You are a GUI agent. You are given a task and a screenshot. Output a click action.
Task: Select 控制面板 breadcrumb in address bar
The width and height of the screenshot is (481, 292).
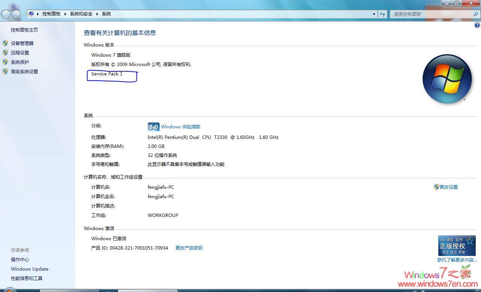click(51, 14)
